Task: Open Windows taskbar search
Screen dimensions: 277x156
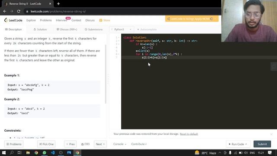Action: 12,153
